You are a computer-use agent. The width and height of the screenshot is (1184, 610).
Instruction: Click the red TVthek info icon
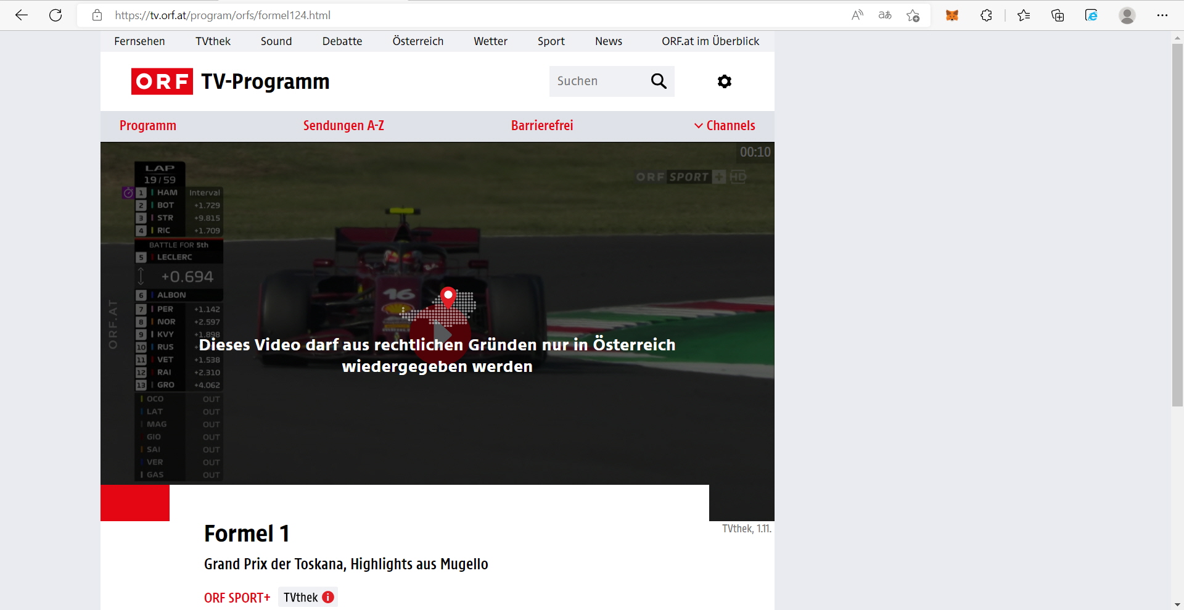(328, 597)
